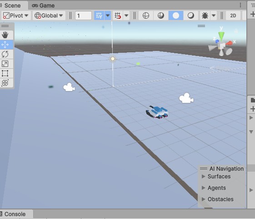Select the combined Transform tool

tap(5, 83)
